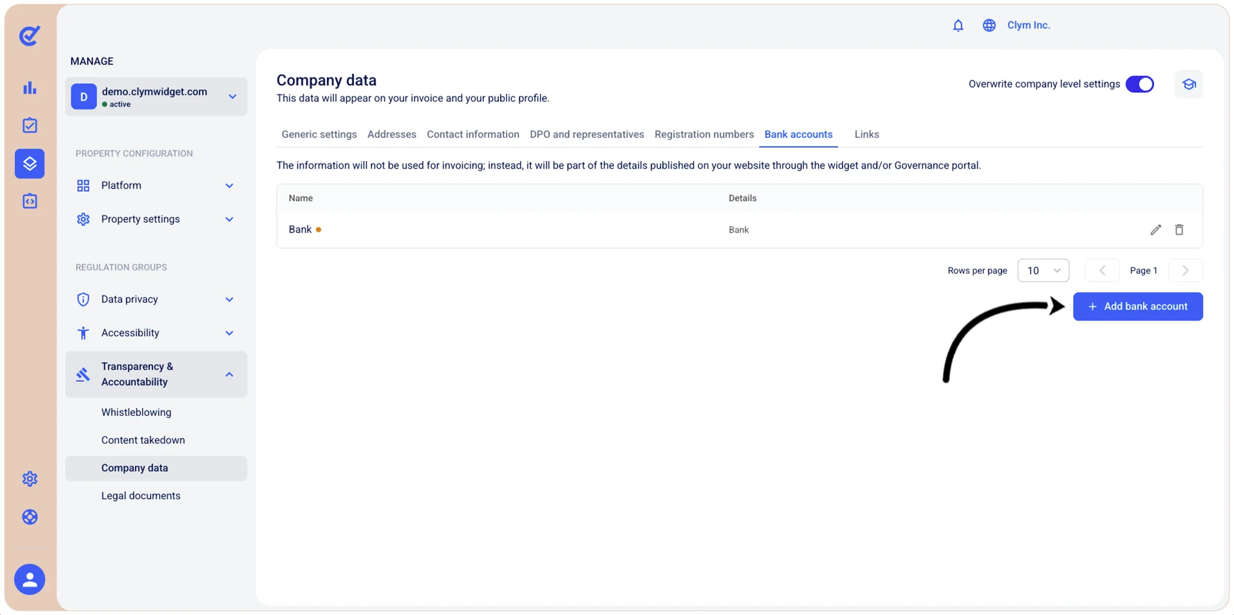Open Company data in sidebar

coord(156,468)
